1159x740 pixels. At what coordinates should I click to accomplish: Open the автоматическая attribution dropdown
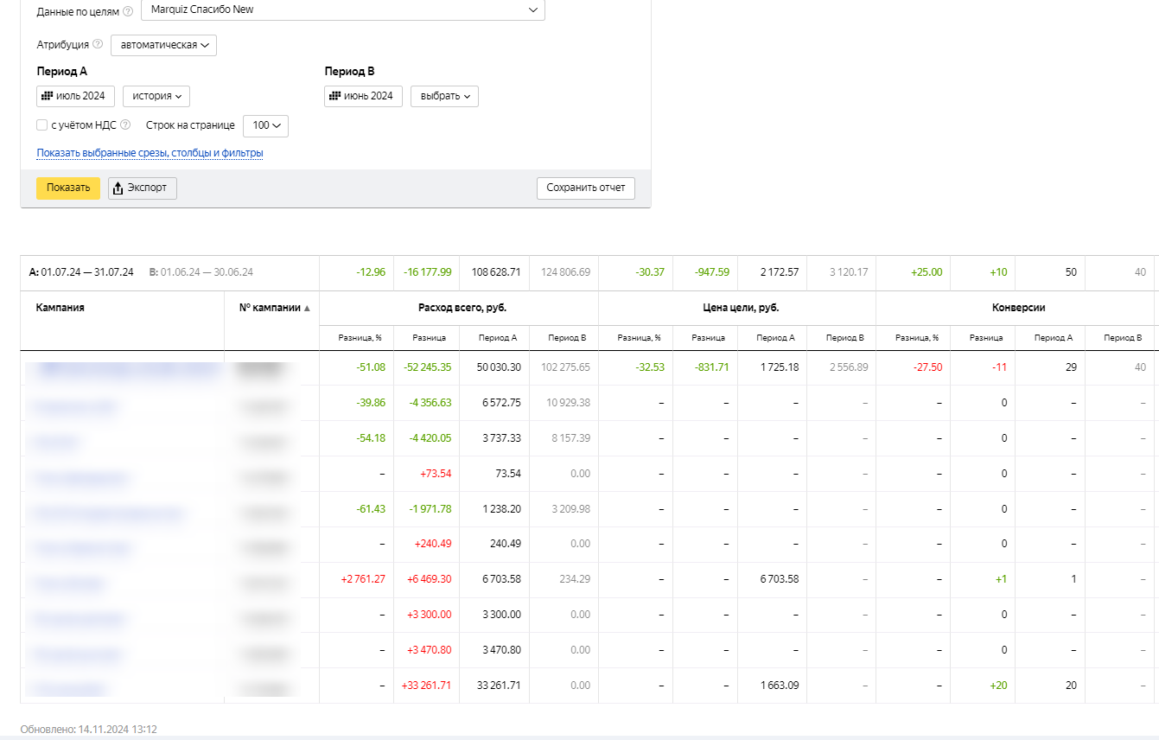(163, 45)
